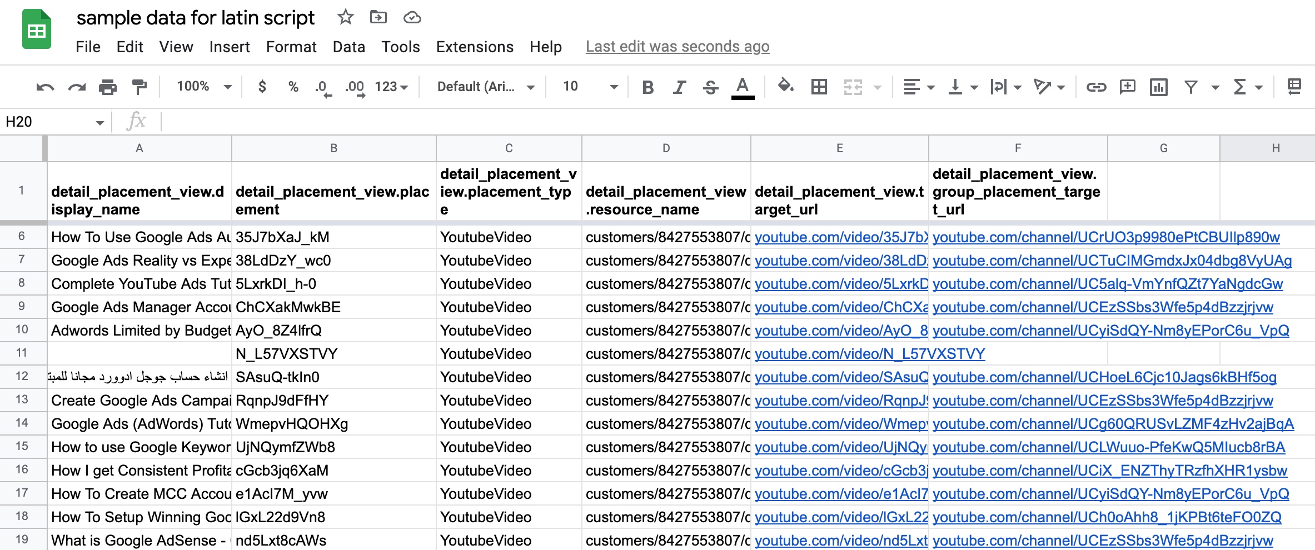Open the Extensions menu

pos(474,47)
